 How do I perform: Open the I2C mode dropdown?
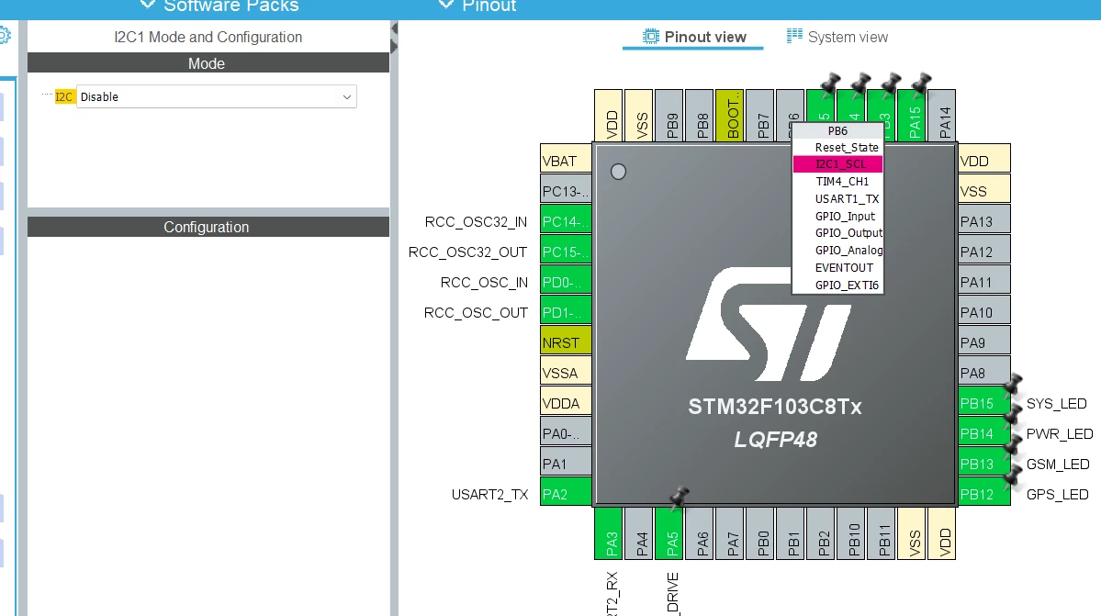click(x=217, y=96)
